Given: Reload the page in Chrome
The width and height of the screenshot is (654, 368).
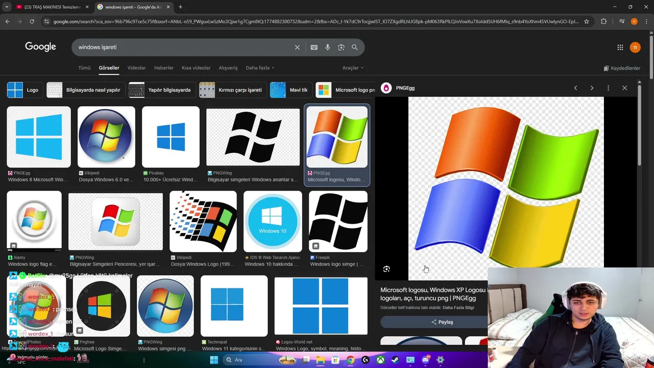Looking at the screenshot, I should (32, 21).
